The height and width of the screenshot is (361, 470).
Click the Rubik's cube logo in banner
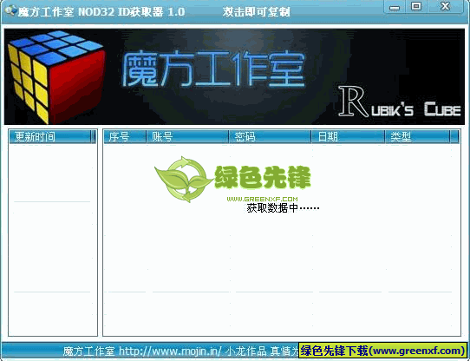[x=56, y=77]
